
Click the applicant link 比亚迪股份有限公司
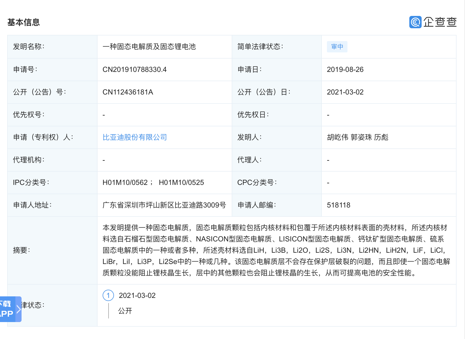pos(134,137)
